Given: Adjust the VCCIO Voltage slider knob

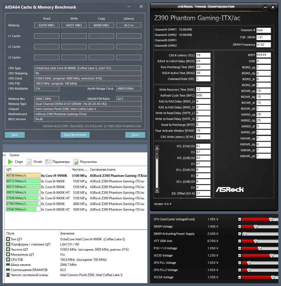Looking at the screenshot, I should [x=271, y=255].
